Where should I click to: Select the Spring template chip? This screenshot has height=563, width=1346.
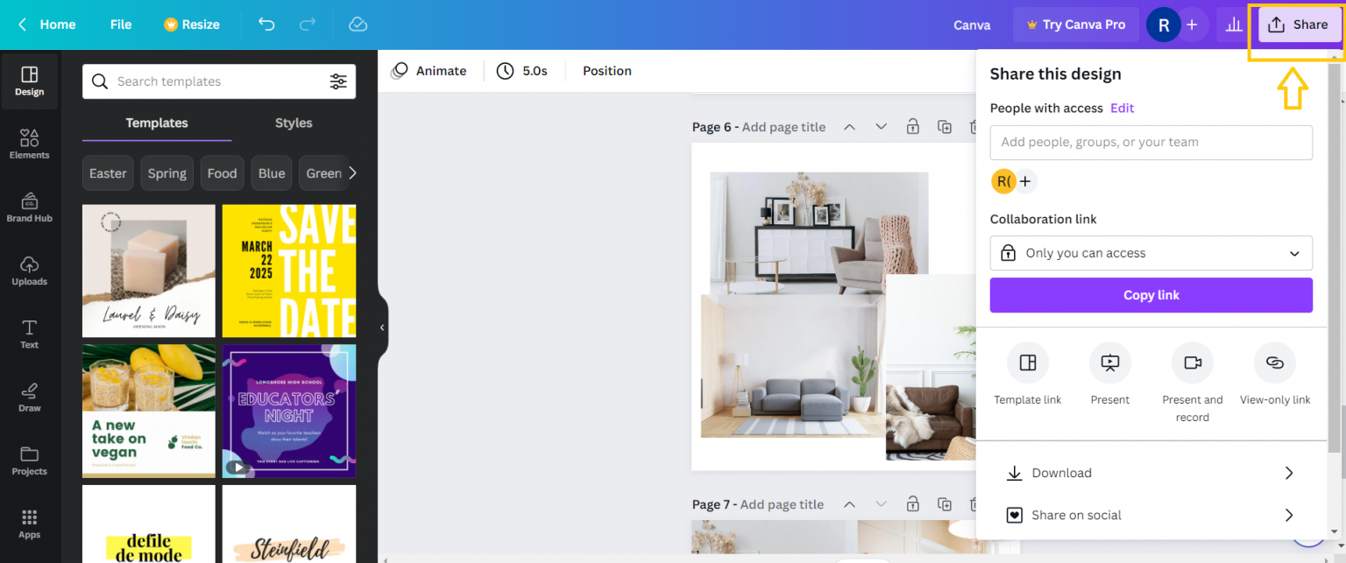pyautogui.click(x=167, y=173)
